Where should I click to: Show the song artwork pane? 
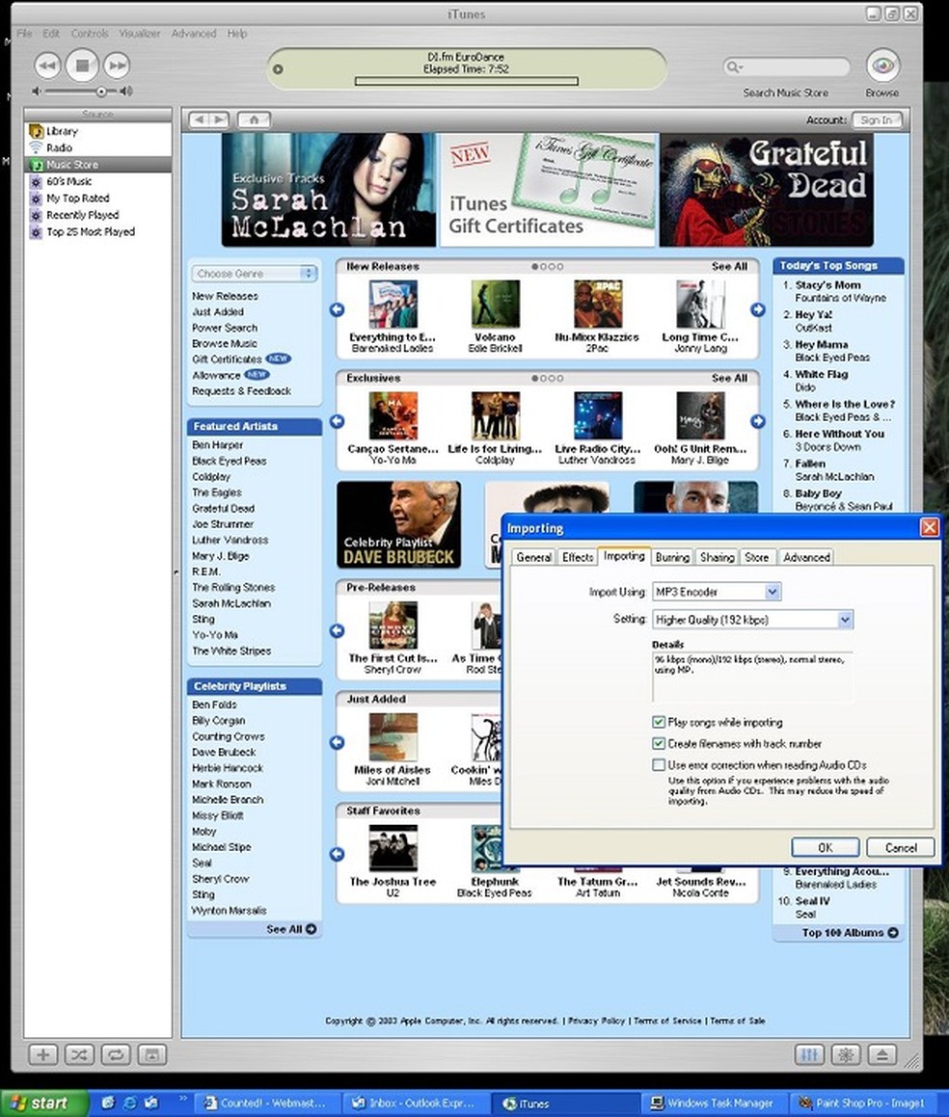[152, 1055]
